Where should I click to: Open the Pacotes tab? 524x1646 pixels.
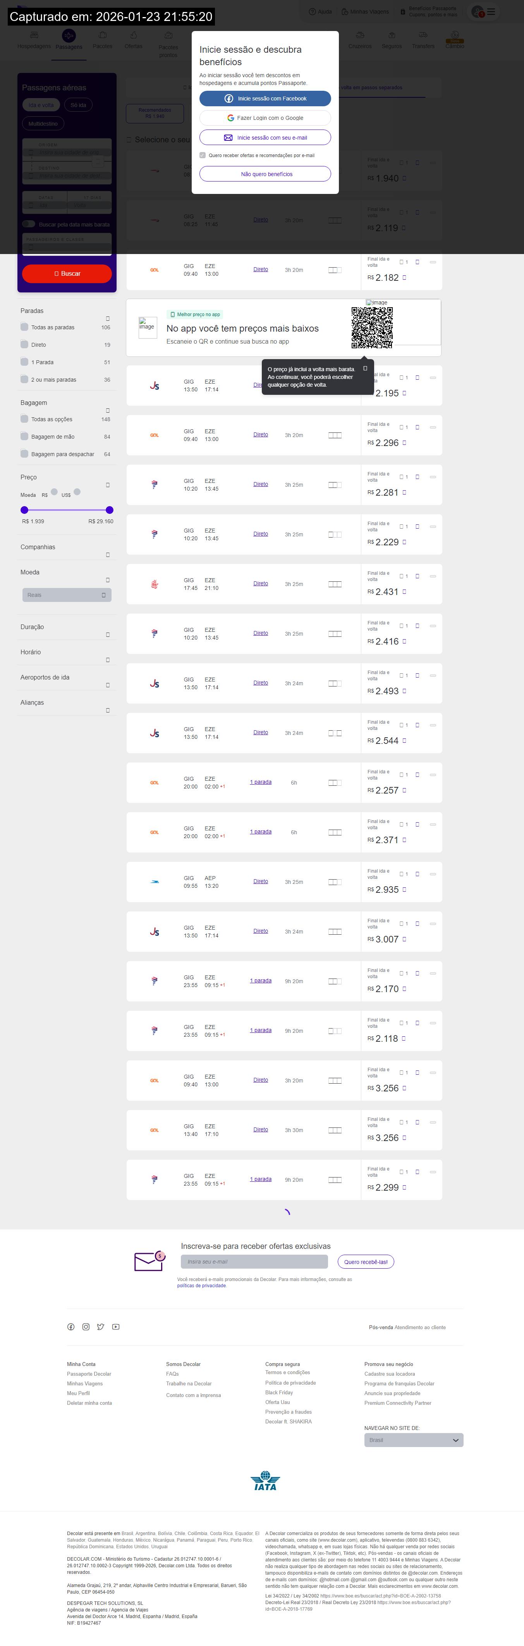[102, 40]
